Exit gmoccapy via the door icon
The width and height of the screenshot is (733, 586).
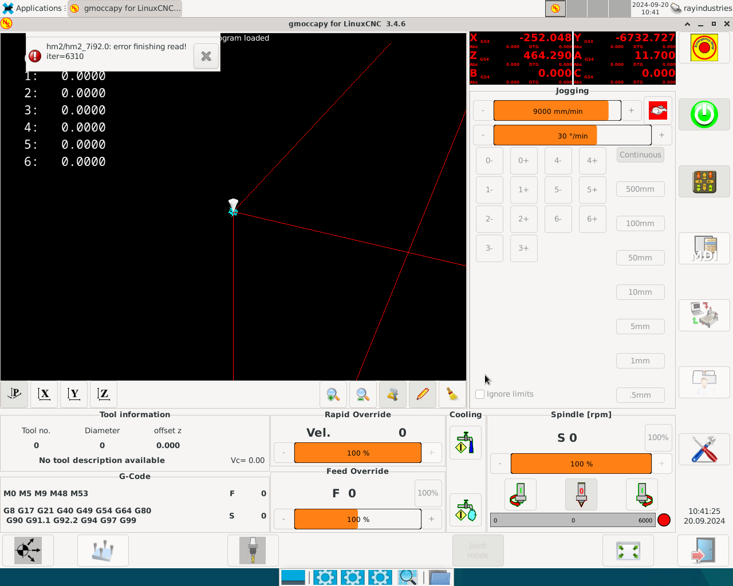point(703,551)
